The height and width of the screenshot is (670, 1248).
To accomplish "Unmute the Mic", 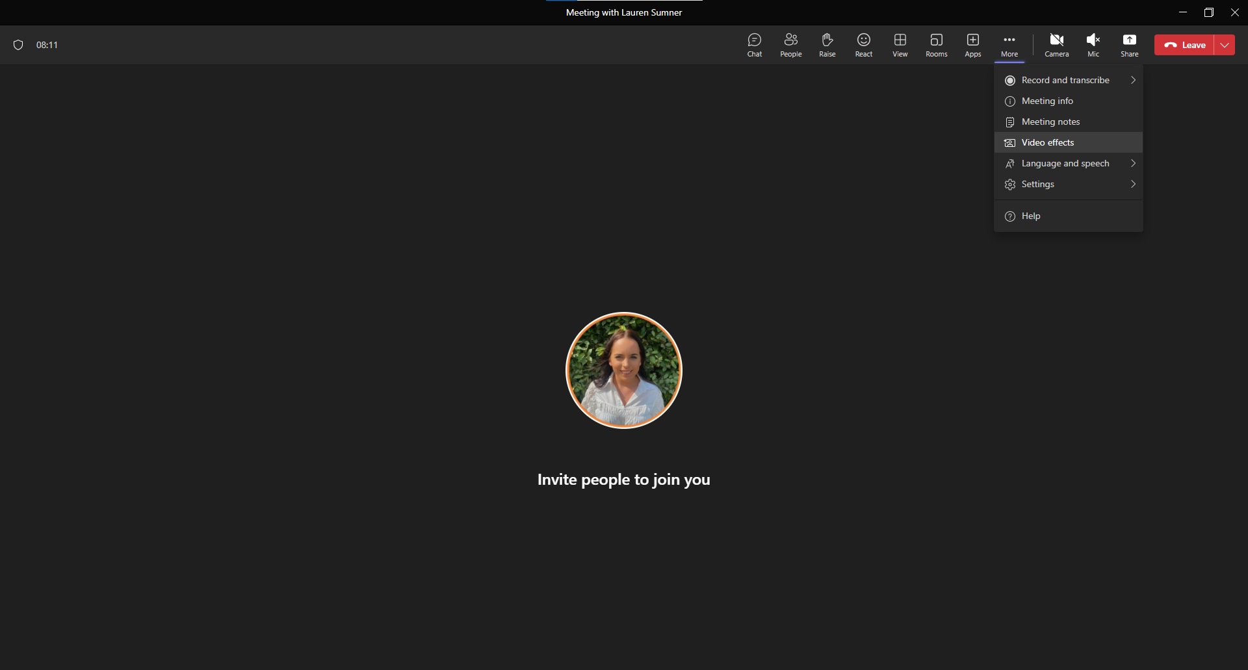I will [1093, 44].
